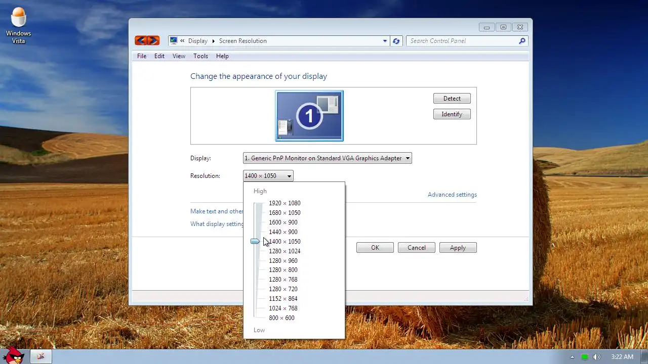The height and width of the screenshot is (364, 648).
Task: Minimize the Screen Resolution window
Action: (x=487, y=27)
